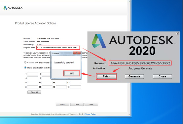
Task: Close the Success dialog with its X button
Action: (x=77, y=53)
